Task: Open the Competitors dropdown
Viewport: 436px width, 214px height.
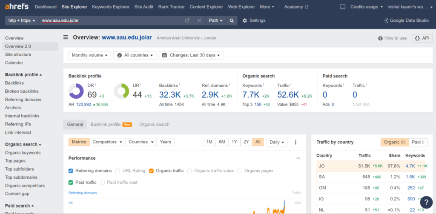Action: coord(107,142)
